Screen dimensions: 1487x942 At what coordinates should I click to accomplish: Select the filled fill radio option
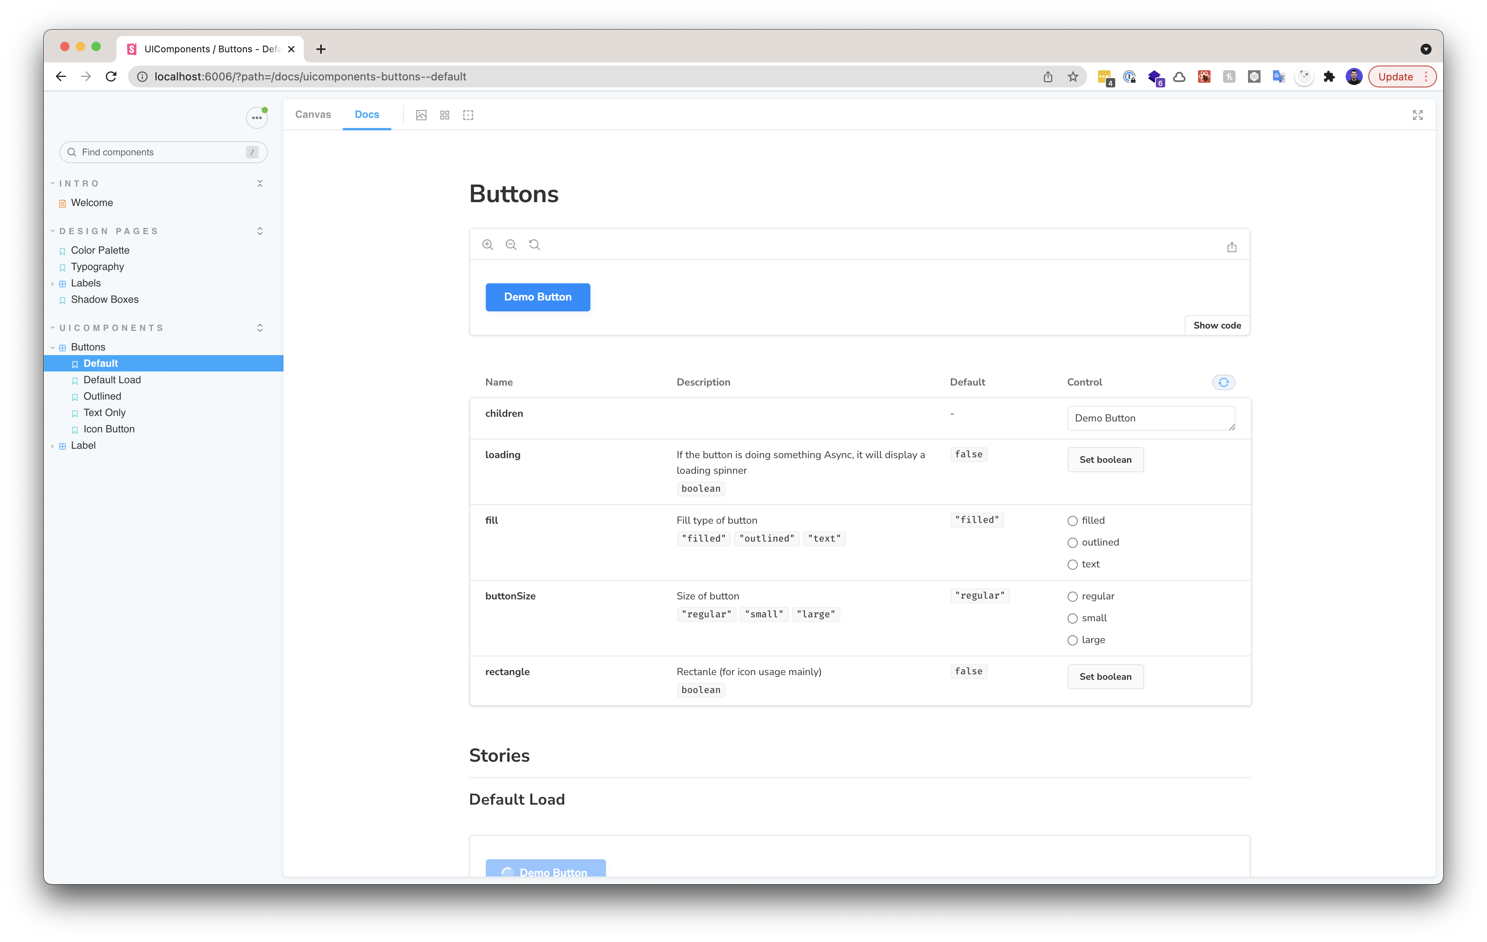point(1073,521)
